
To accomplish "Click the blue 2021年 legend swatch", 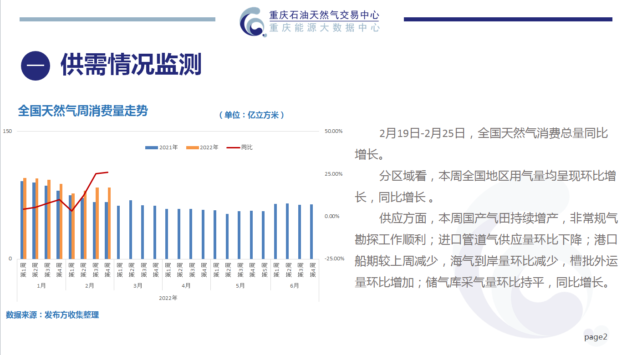I will (x=151, y=147).
